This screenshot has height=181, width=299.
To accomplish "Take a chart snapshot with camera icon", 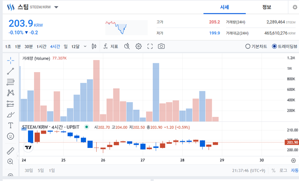I will (x=161, y=47).
